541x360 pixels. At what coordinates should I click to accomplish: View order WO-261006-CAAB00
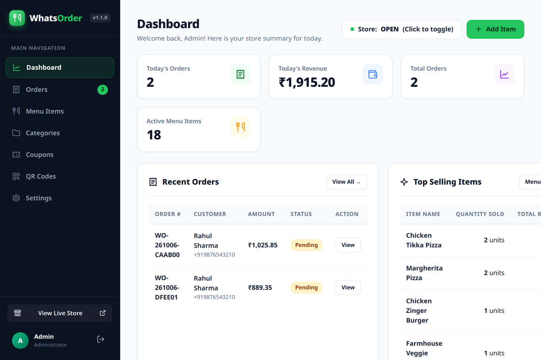click(x=348, y=245)
